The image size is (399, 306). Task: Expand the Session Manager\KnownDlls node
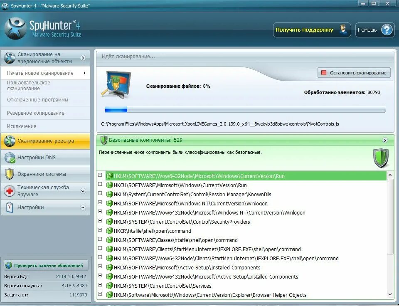click(x=100, y=193)
